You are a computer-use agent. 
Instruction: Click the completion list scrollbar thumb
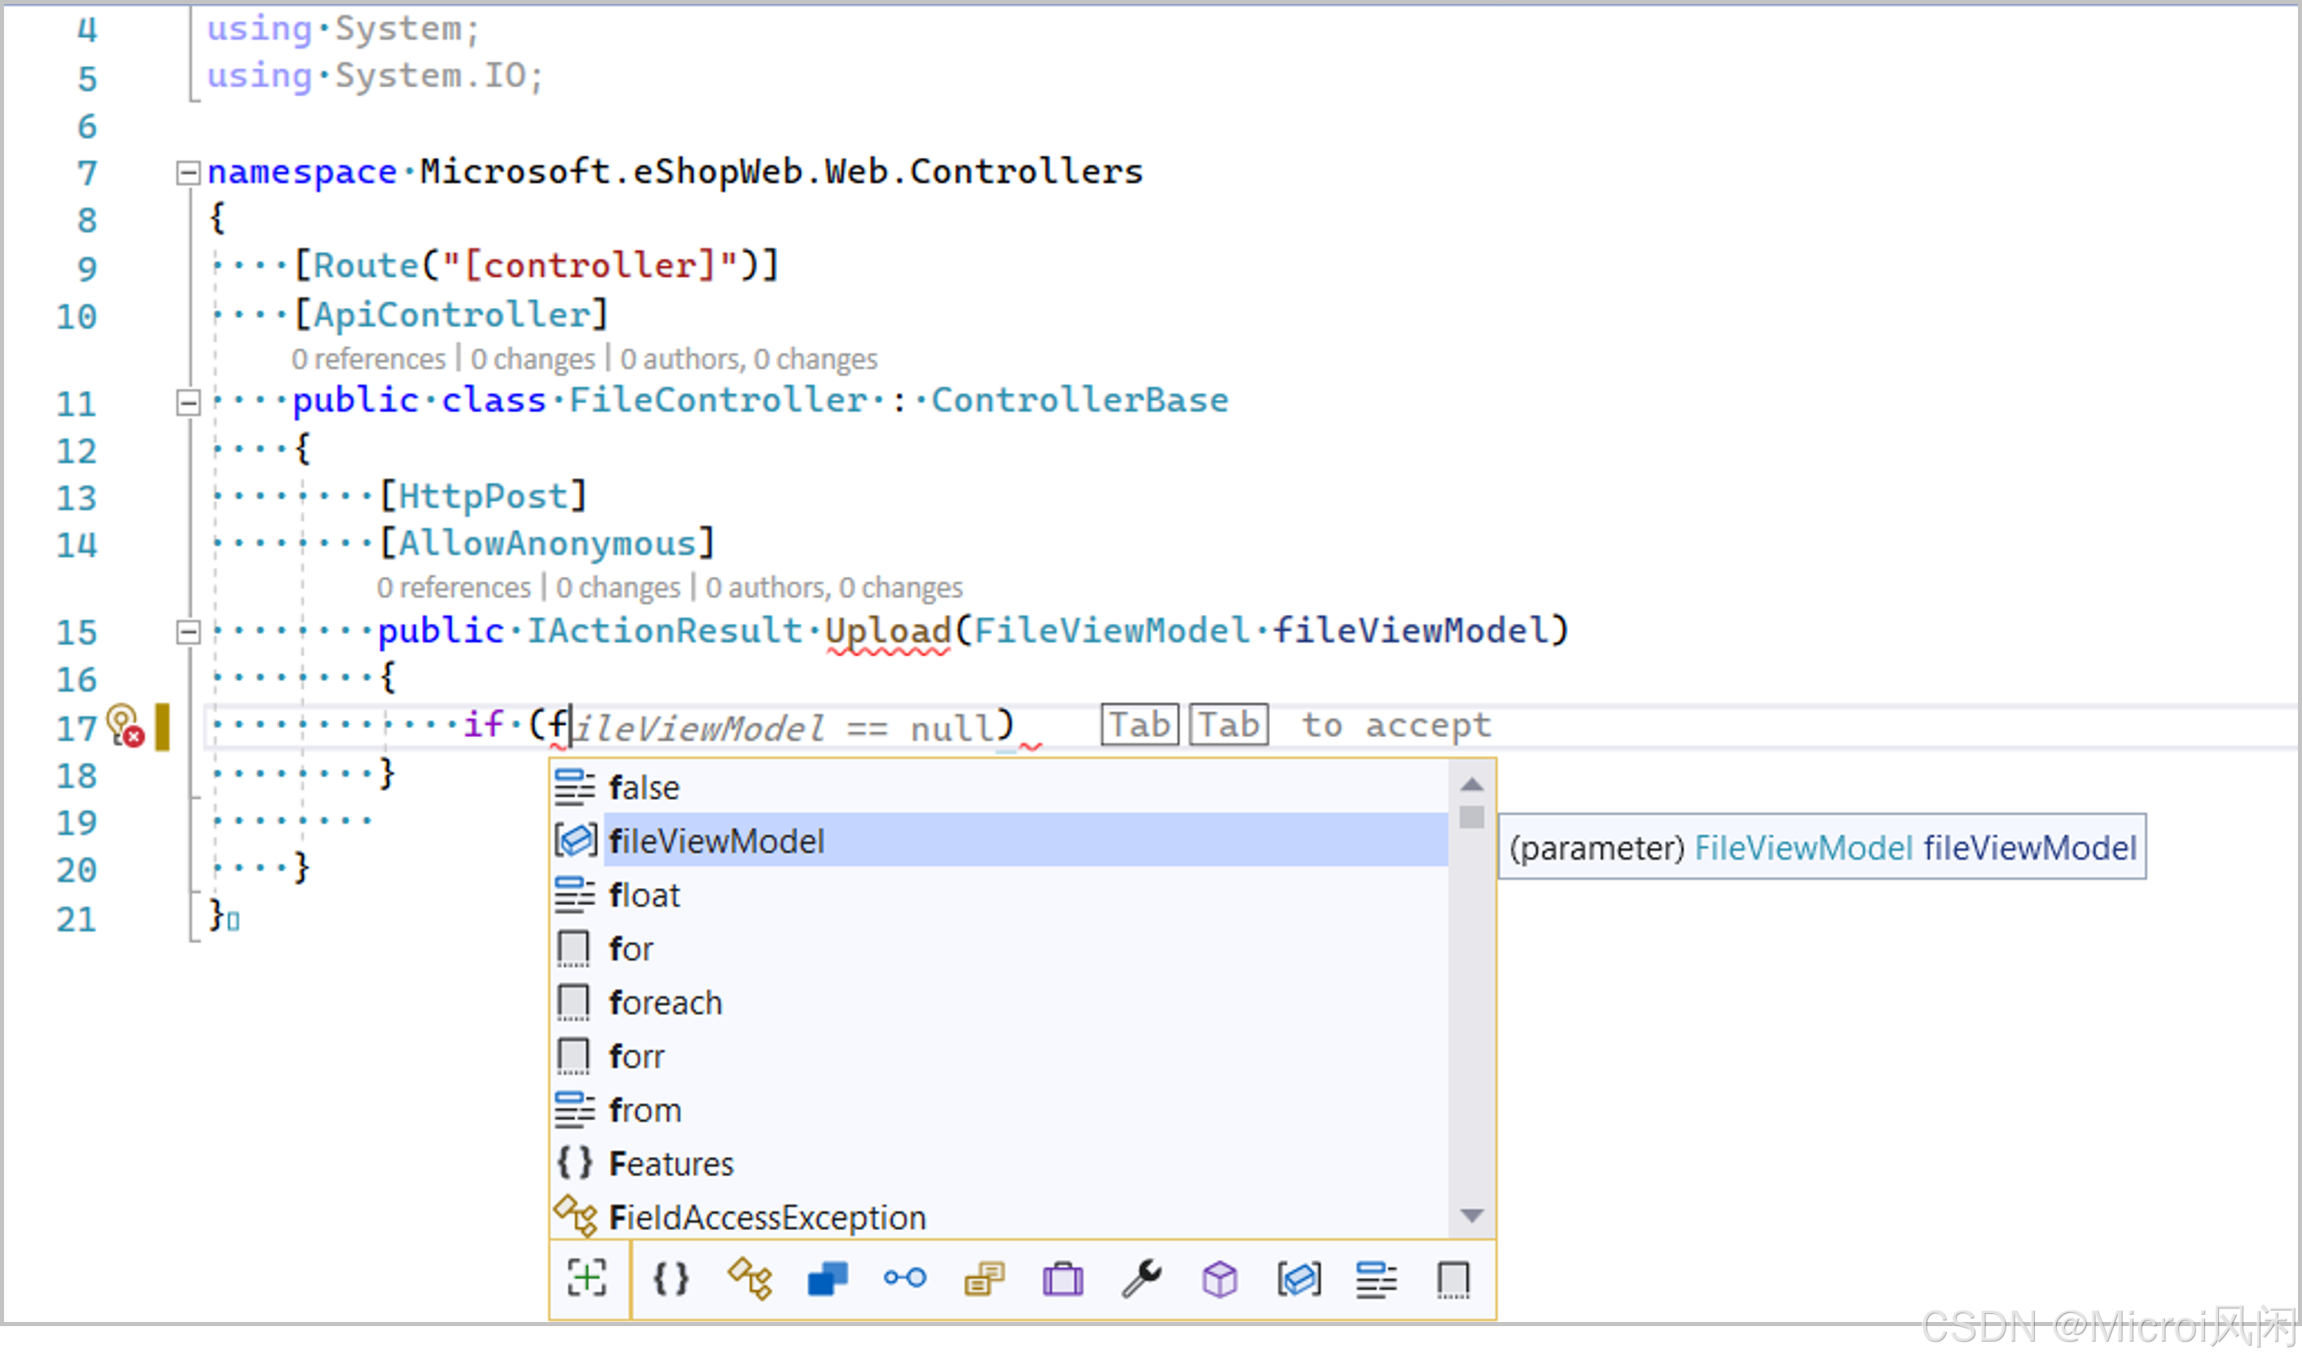1472,817
